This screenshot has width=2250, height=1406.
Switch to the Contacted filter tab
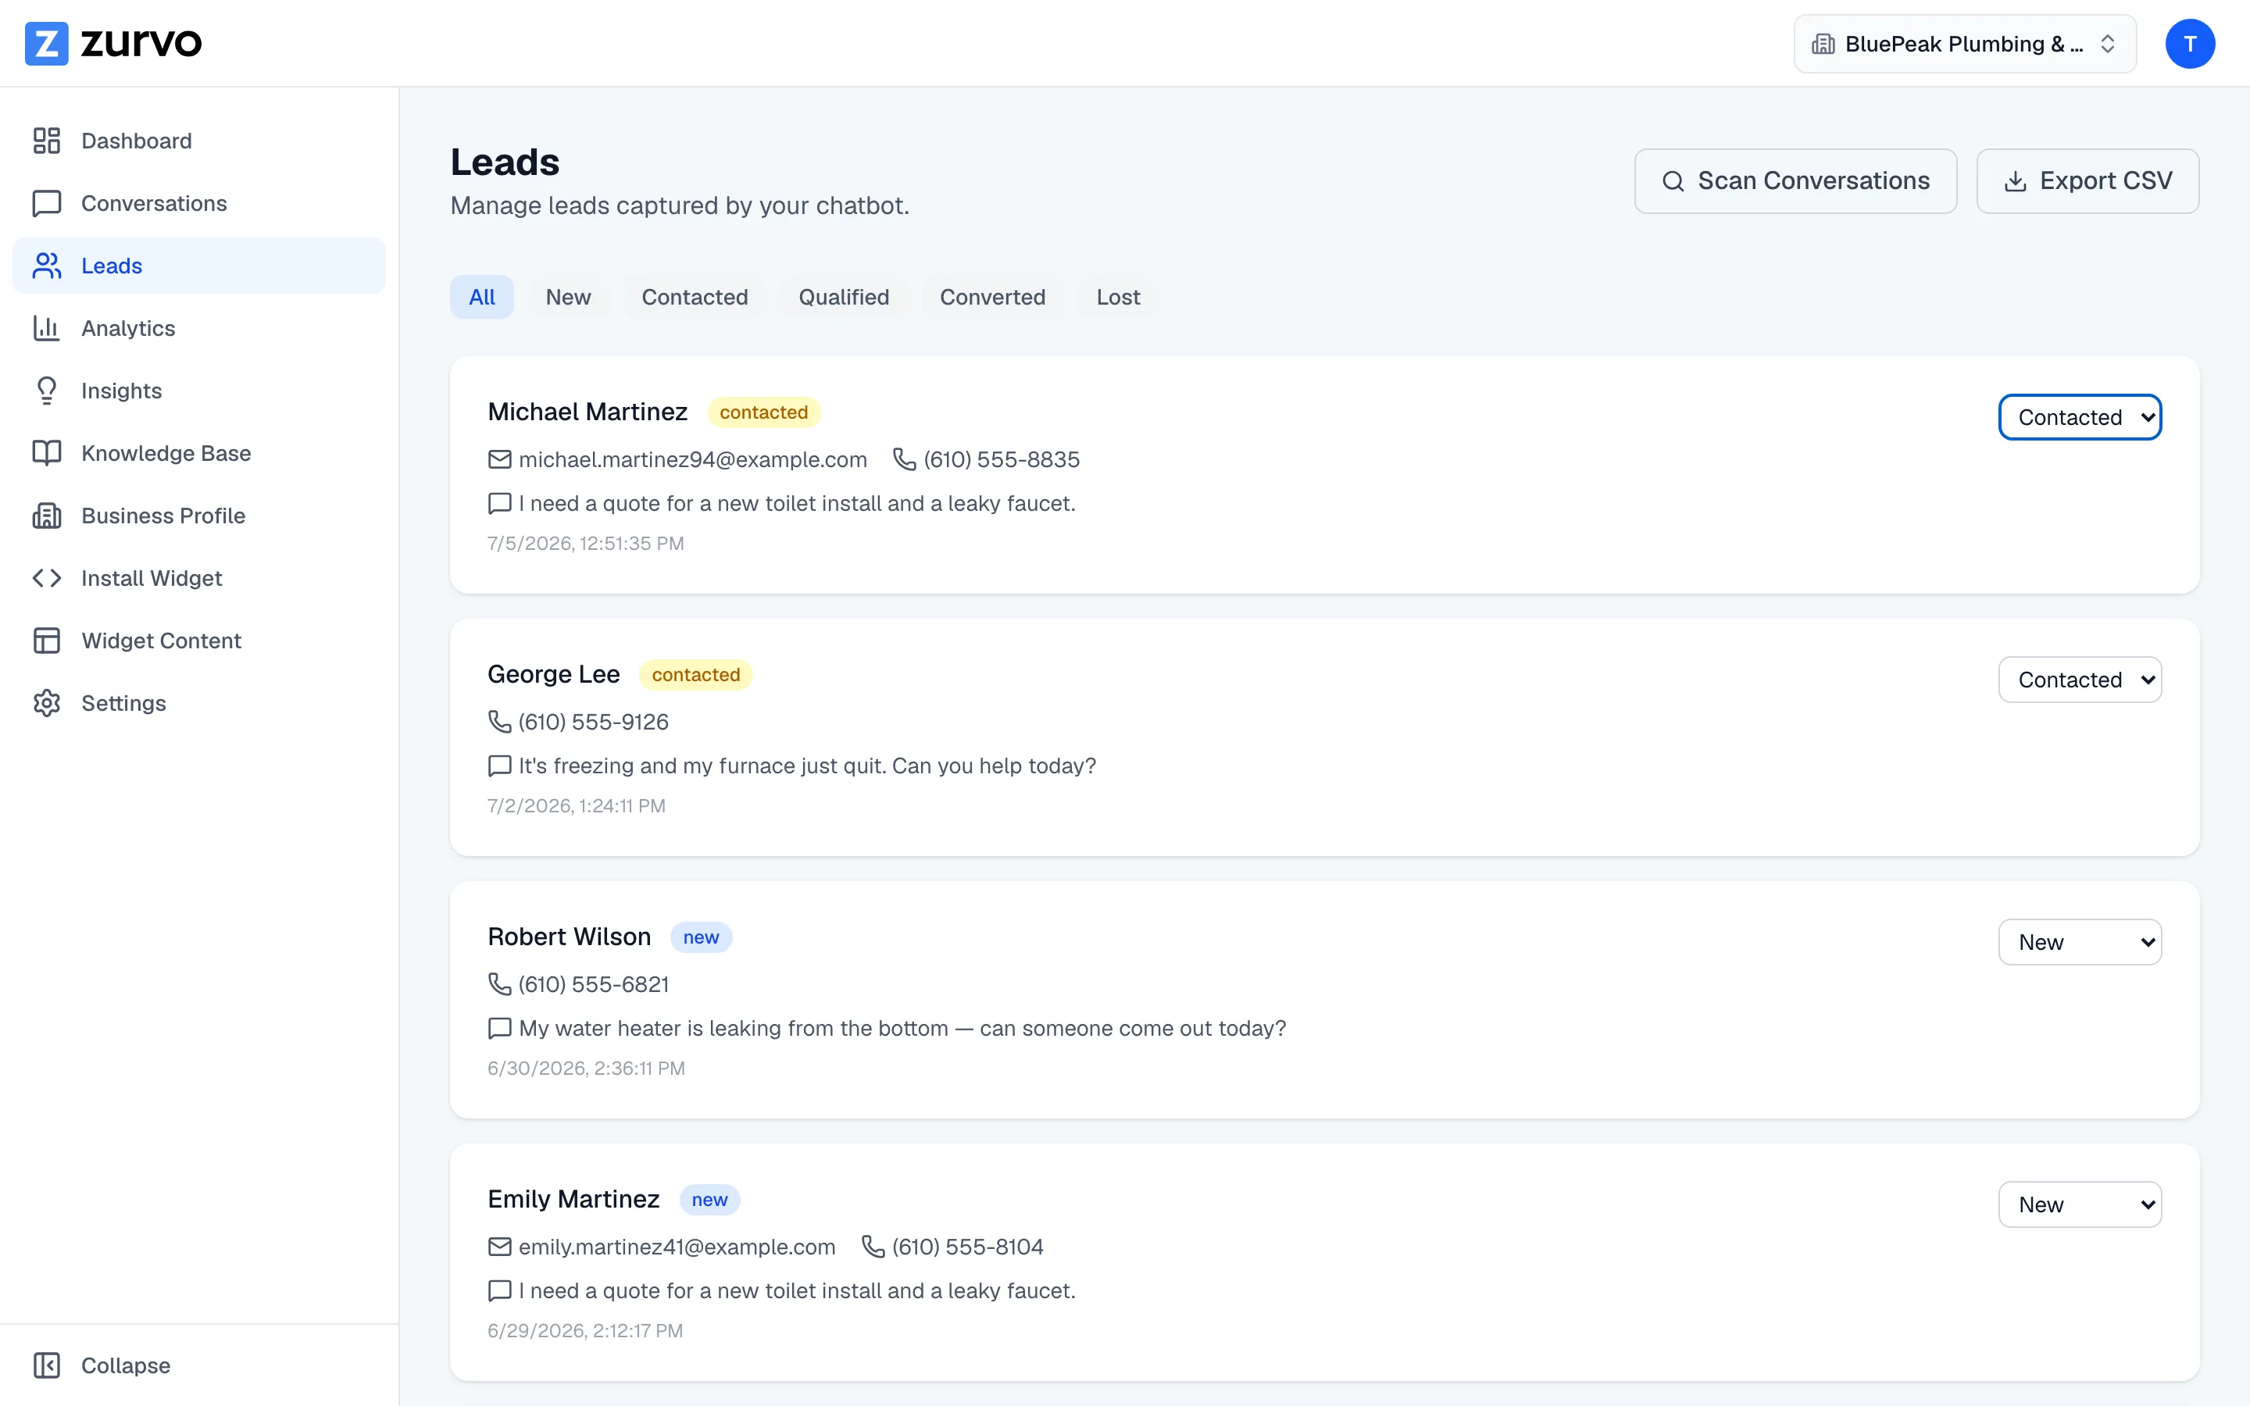pyautogui.click(x=695, y=297)
